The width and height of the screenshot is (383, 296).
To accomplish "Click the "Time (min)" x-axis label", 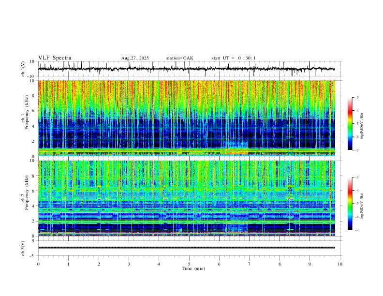I will point(193,268).
